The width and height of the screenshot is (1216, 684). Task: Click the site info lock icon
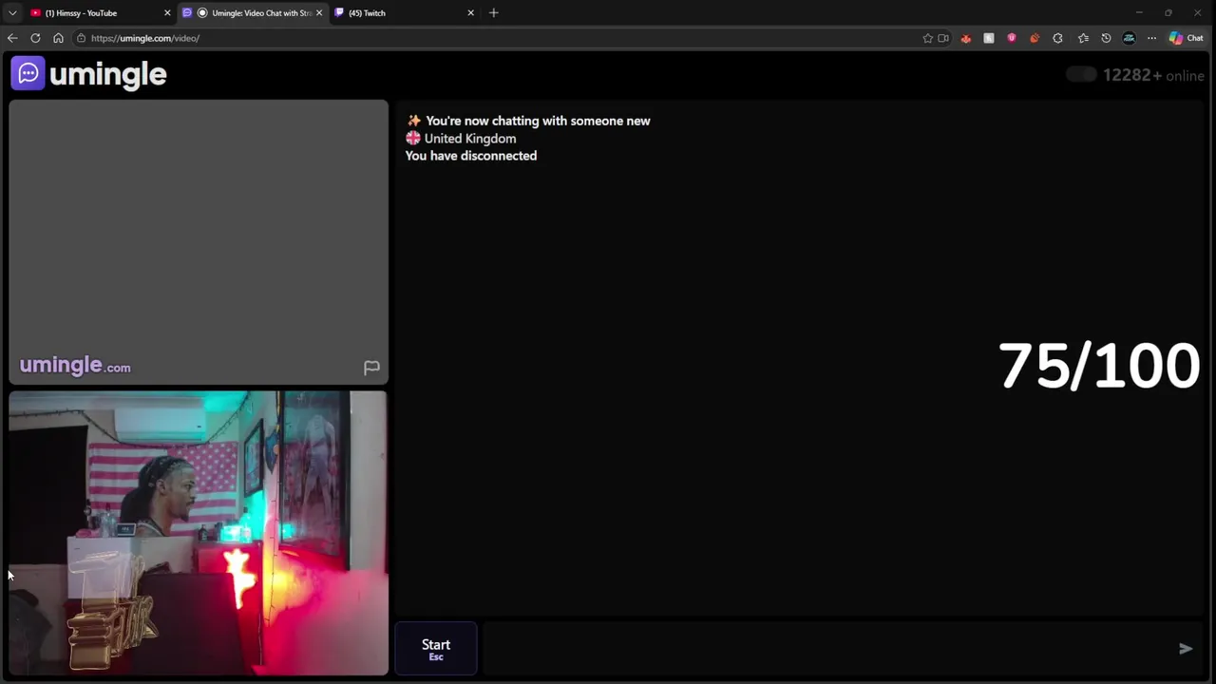pyautogui.click(x=82, y=38)
